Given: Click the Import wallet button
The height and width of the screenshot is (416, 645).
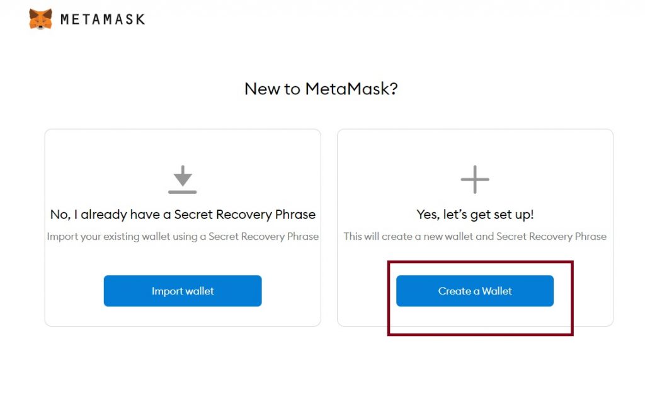Looking at the screenshot, I should 183,291.
